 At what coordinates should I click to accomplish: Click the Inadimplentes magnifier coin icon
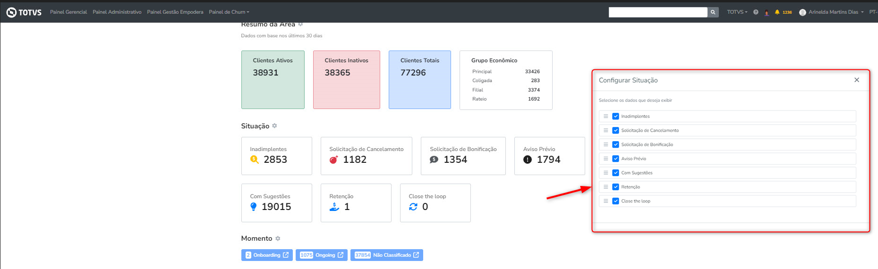(x=255, y=160)
